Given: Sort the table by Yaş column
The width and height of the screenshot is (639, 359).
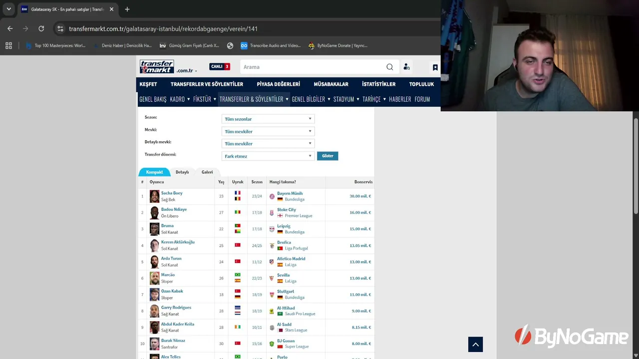Looking at the screenshot, I should pyautogui.click(x=221, y=182).
